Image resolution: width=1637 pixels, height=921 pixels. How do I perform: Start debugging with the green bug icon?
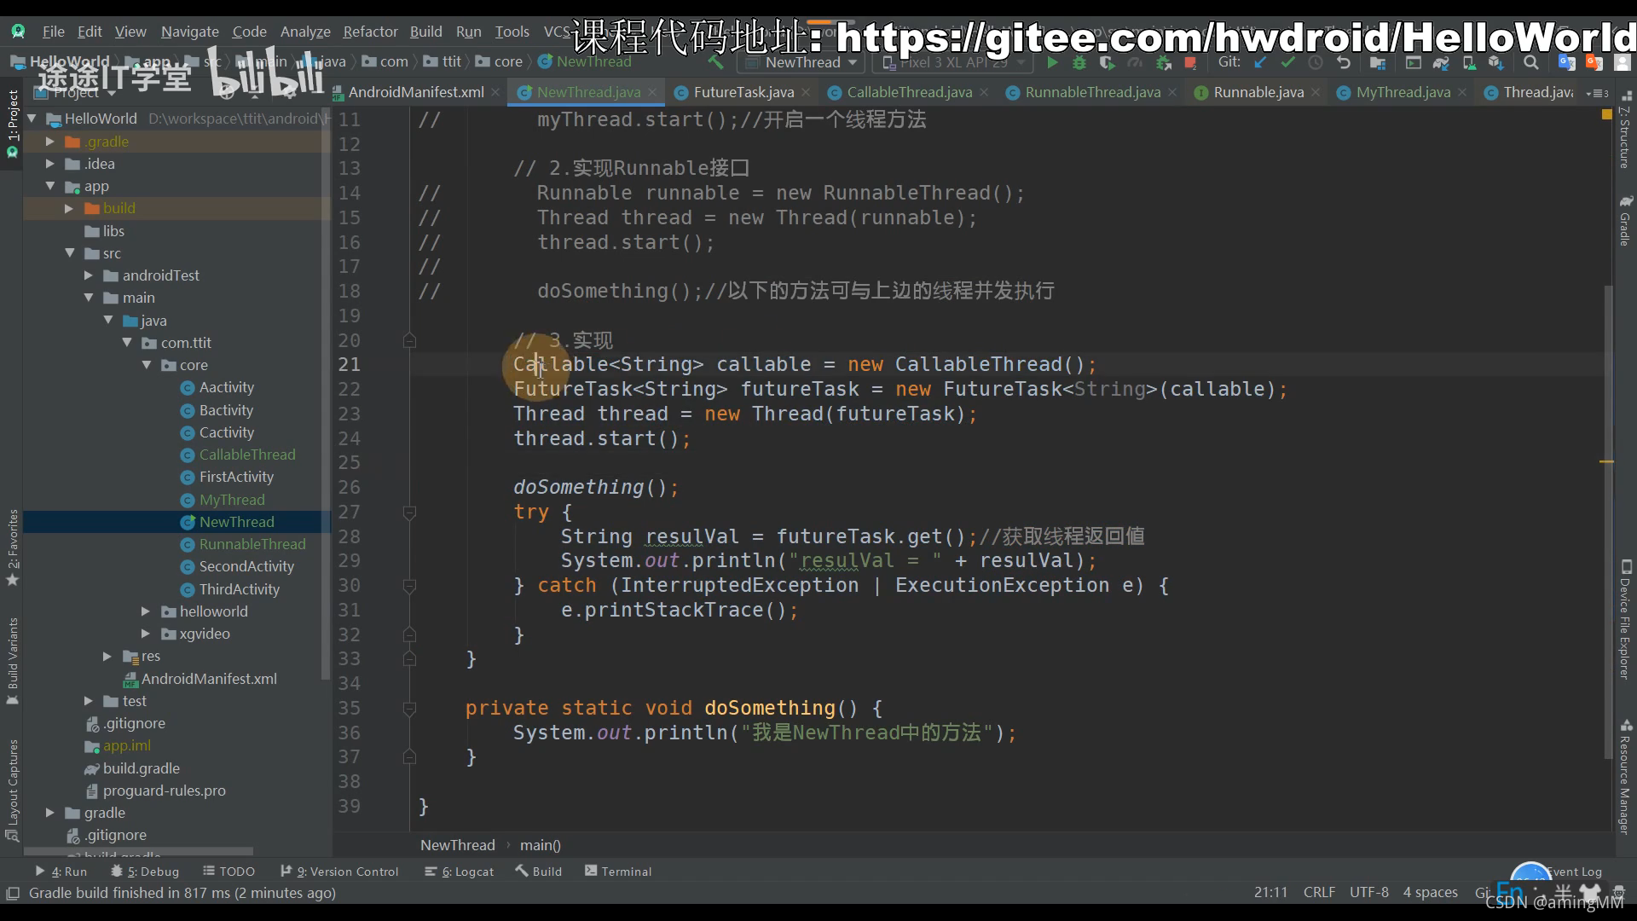[1079, 62]
